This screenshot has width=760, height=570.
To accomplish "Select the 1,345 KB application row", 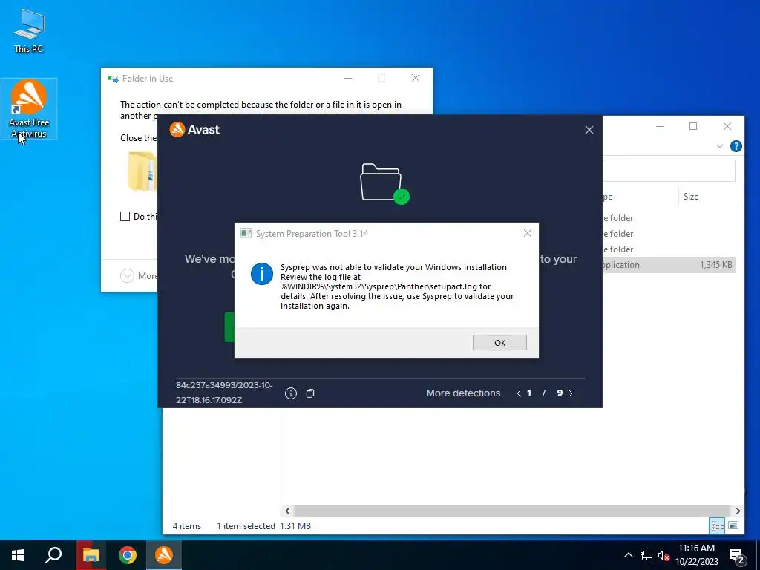I will pyautogui.click(x=669, y=265).
